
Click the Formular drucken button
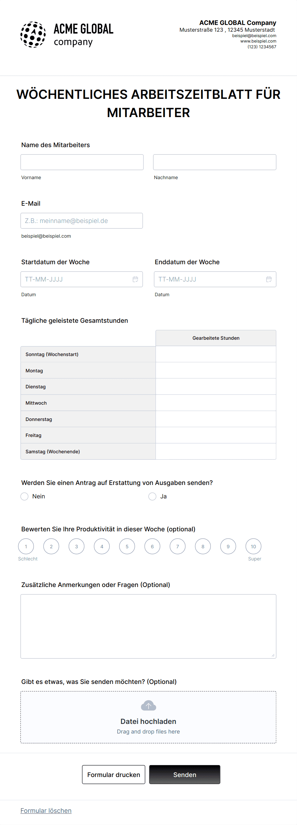[x=113, y=775]
